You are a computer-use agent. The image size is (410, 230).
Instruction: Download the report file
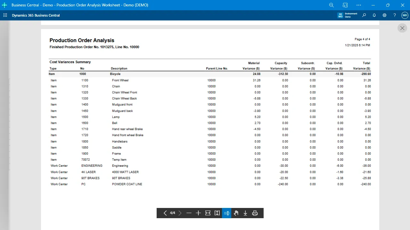pos(245,213)
